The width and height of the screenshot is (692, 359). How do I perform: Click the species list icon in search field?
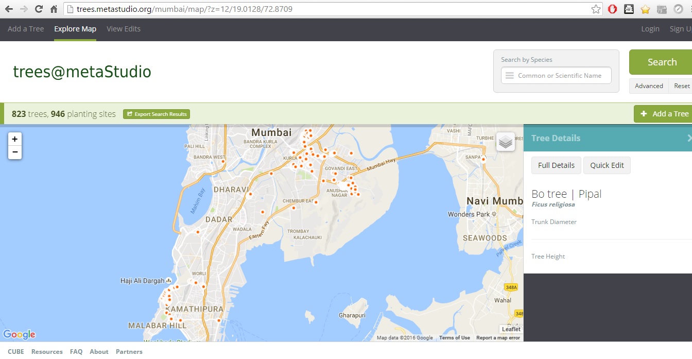tap(509, 76)
